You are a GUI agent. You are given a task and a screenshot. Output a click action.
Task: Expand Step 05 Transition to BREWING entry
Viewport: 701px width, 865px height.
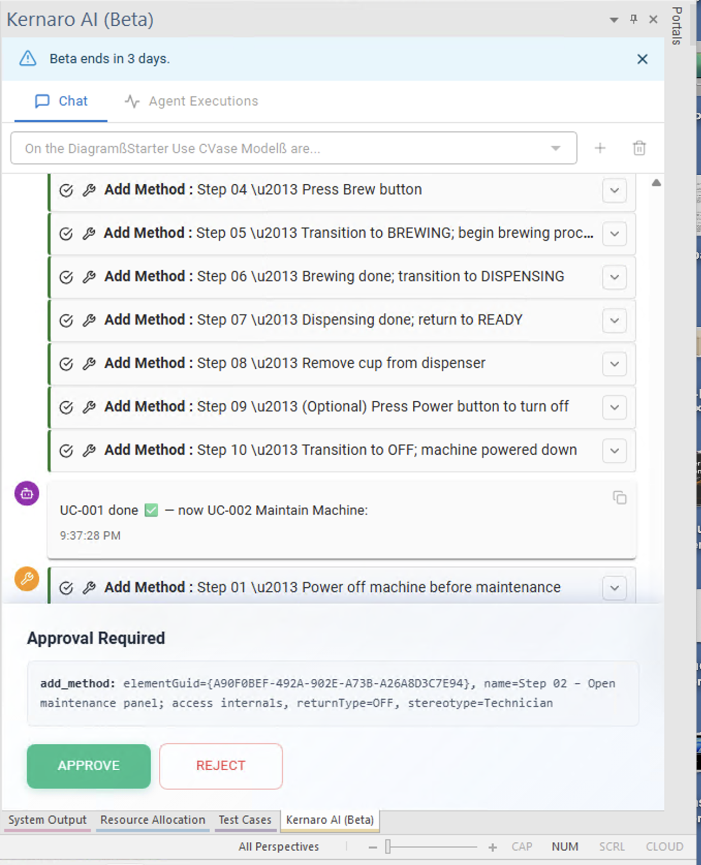615,233
